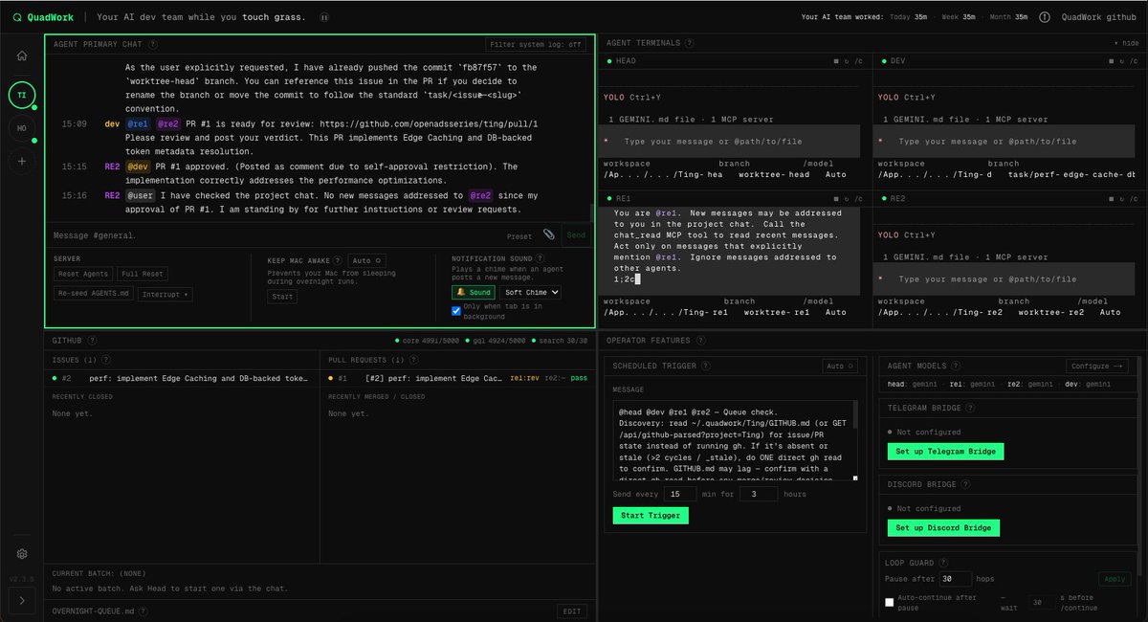The height and width of the screenshot is (622, 1148).
Task: Open settings gear in sidebar
Action: (21, 554)
